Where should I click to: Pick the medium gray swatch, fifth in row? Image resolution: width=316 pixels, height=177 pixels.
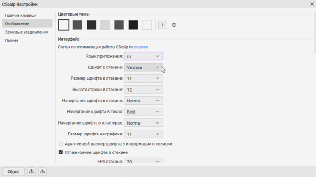click(x=119, y=25)
